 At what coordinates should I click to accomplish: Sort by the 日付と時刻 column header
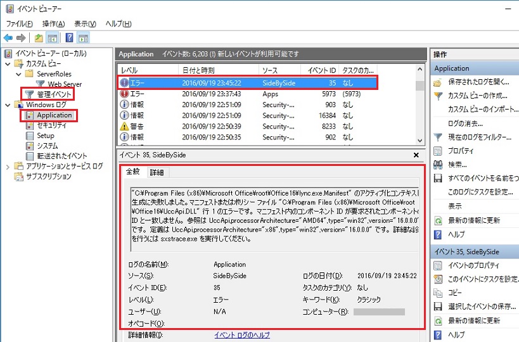pyautogui.click(x=219, y=70)
